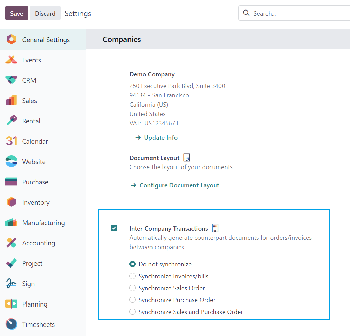The height and width of the screenshot is (336, 350).
Task: Click arrow icon before Configure Document Layout
Action: pos(134,185)
